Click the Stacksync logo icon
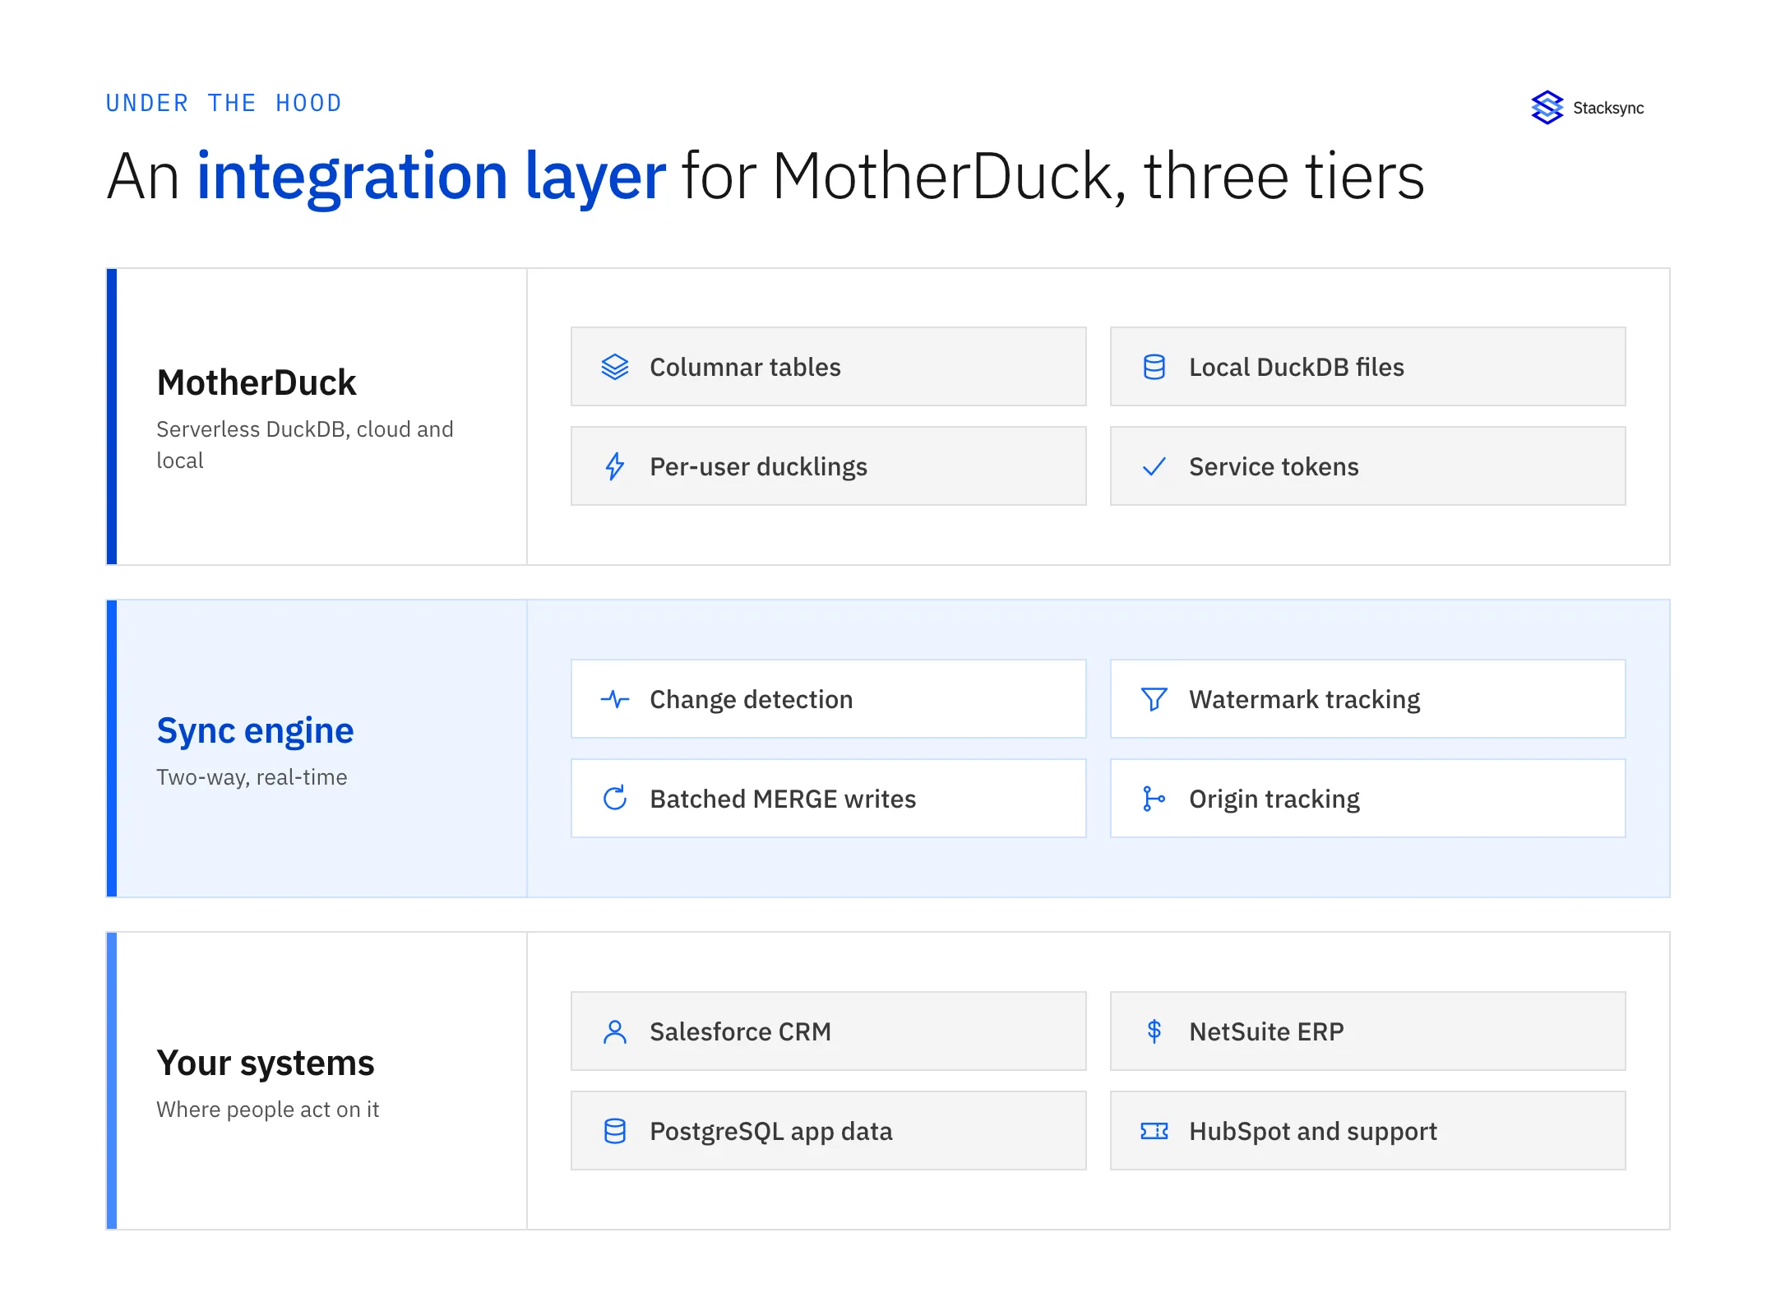The image size is (1776, 1316). [x=1547, y=108]
